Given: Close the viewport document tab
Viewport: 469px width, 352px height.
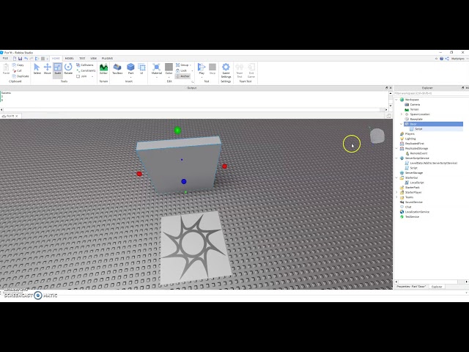Looking at the screenshot, I should point(17,116).
